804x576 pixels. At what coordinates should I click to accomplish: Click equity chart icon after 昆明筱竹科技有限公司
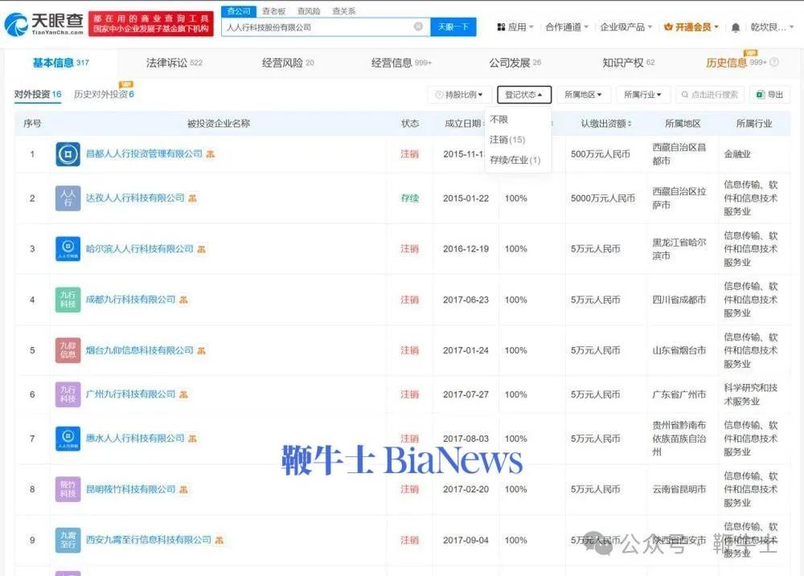tap(183, 489)
